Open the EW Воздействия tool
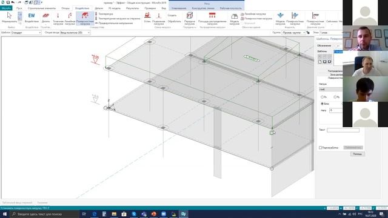 (x=32, y=18)
